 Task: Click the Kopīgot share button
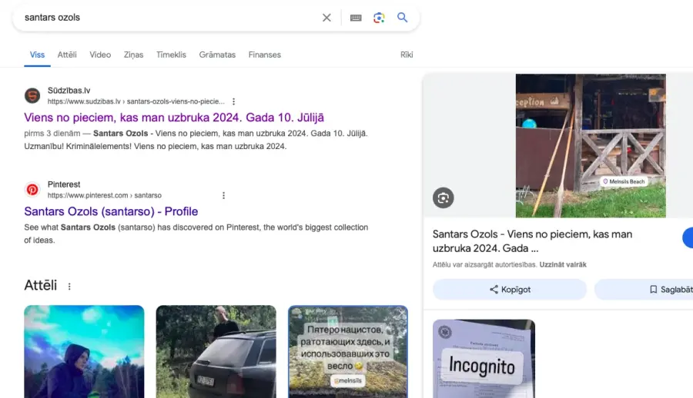tap(510, 290)
